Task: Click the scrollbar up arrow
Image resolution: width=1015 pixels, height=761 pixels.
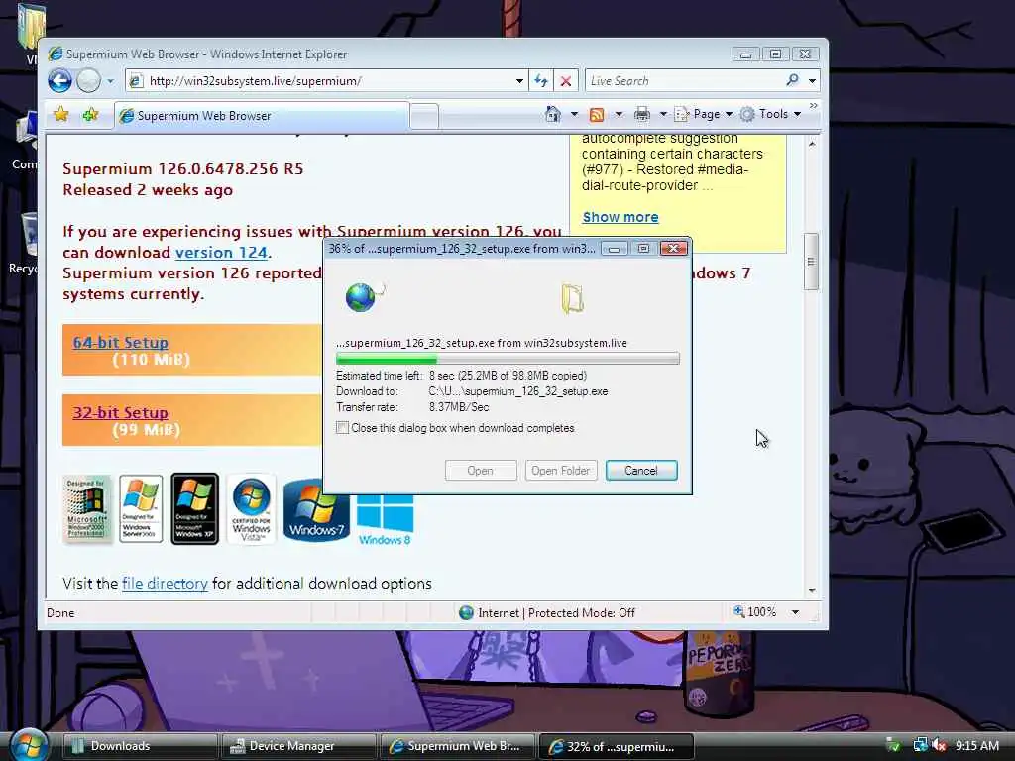Action: [812, 144]
